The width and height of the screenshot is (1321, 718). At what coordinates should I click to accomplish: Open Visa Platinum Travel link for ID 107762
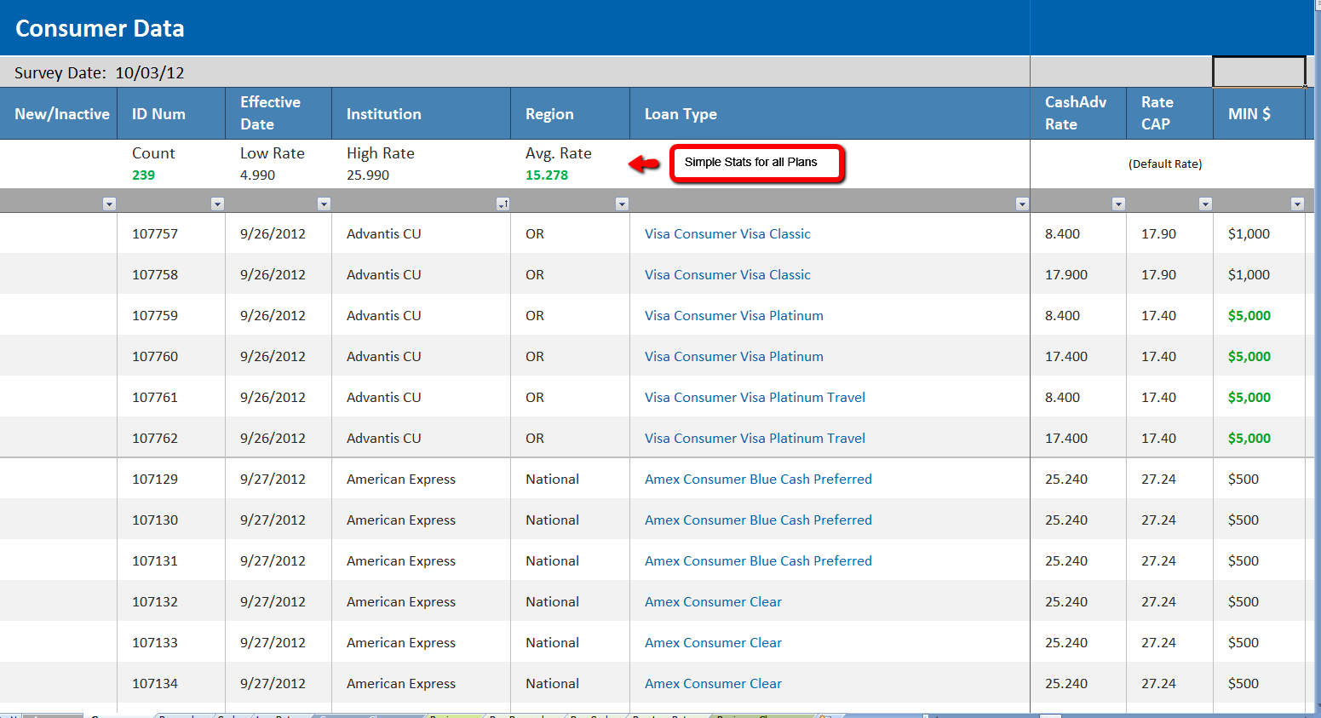(x=755, y=438)
